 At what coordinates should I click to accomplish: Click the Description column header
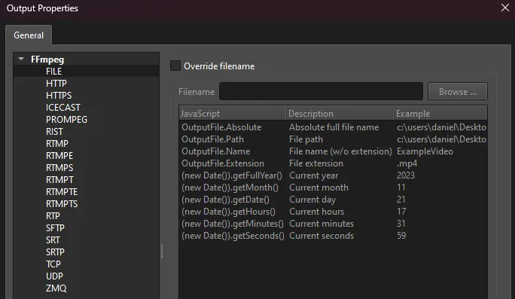click(340, 114)
